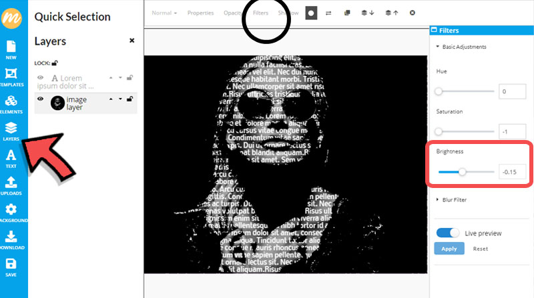This screenshot has height=298, width=534.
Task: Open the Background settings icon
Action: point(11,213)
